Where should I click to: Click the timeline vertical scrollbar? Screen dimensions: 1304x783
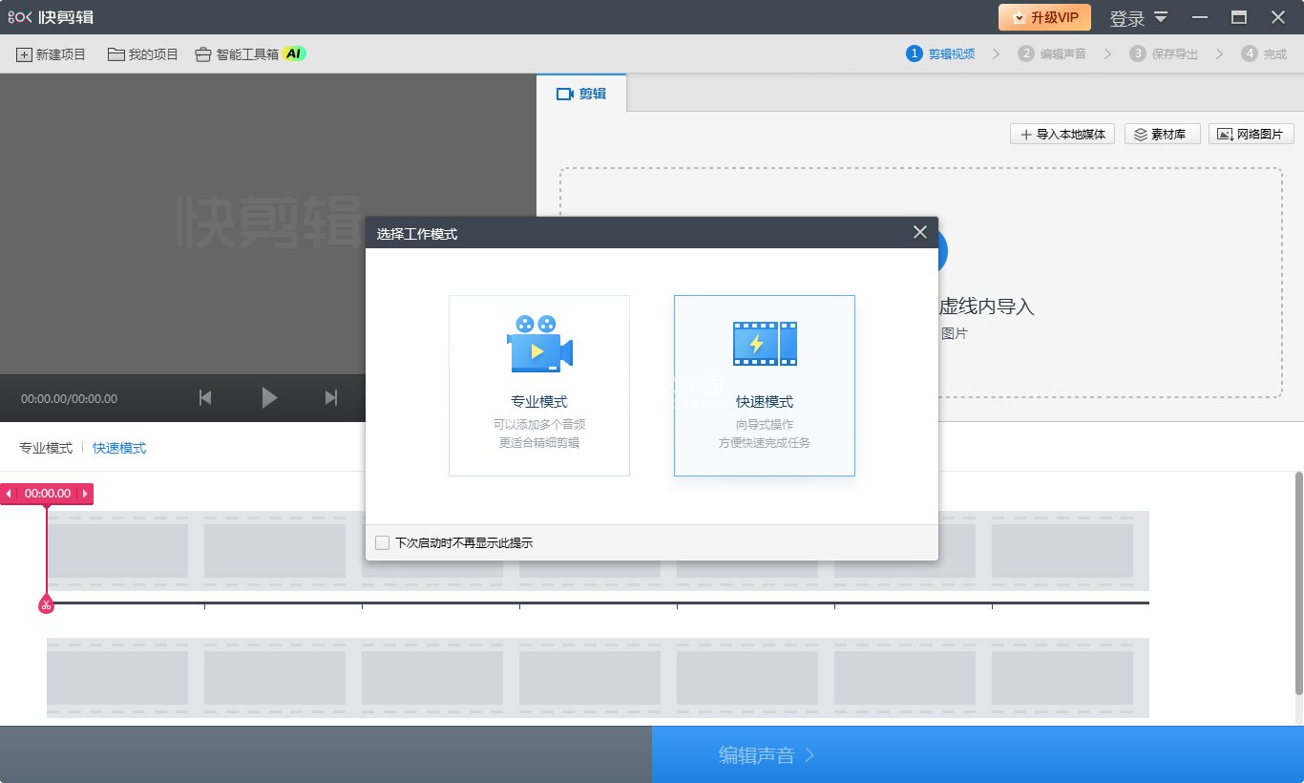coord(1298,583)
